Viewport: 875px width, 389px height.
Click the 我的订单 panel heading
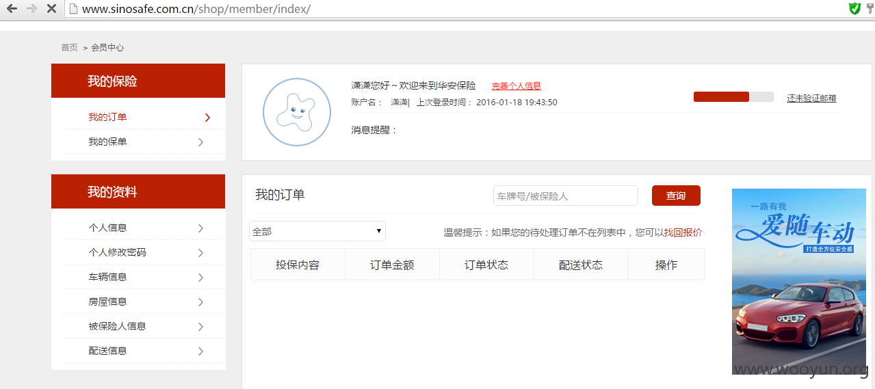[280, 195]
